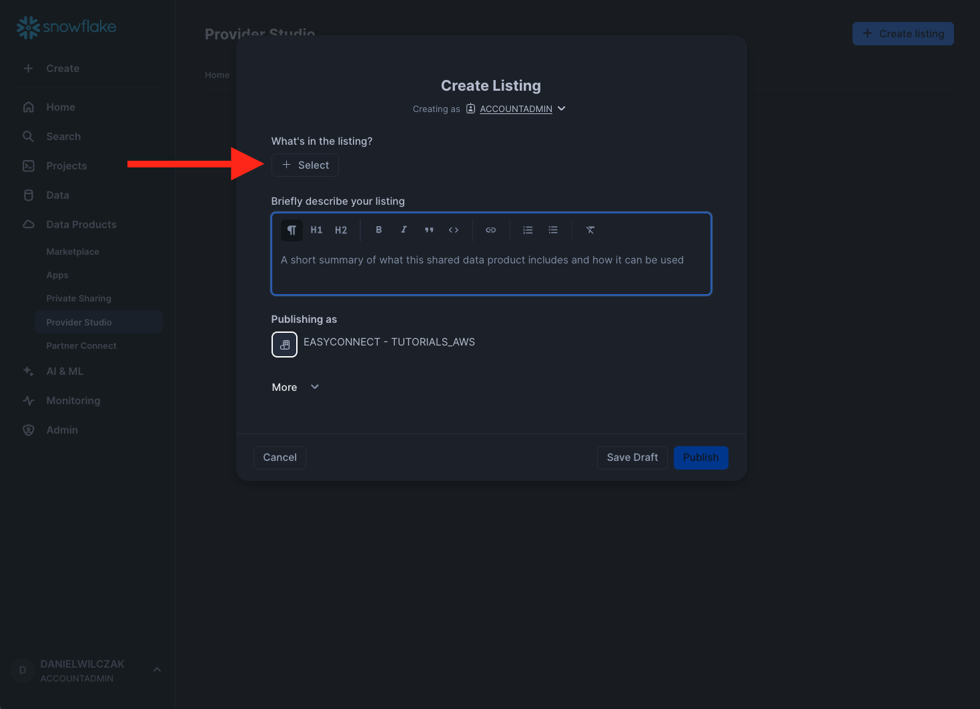
Task: Click the plus icon beside Create
Action: (x=29, y=69)
